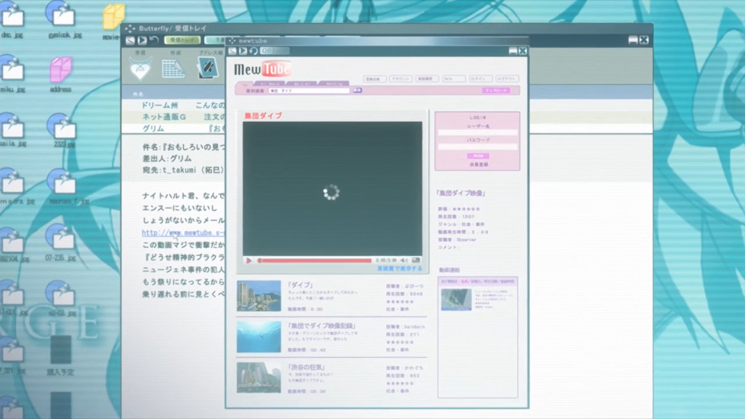The image size is (745, 419).
Task: Click mewtube toolbar reload icon
Action: [253, 51]
